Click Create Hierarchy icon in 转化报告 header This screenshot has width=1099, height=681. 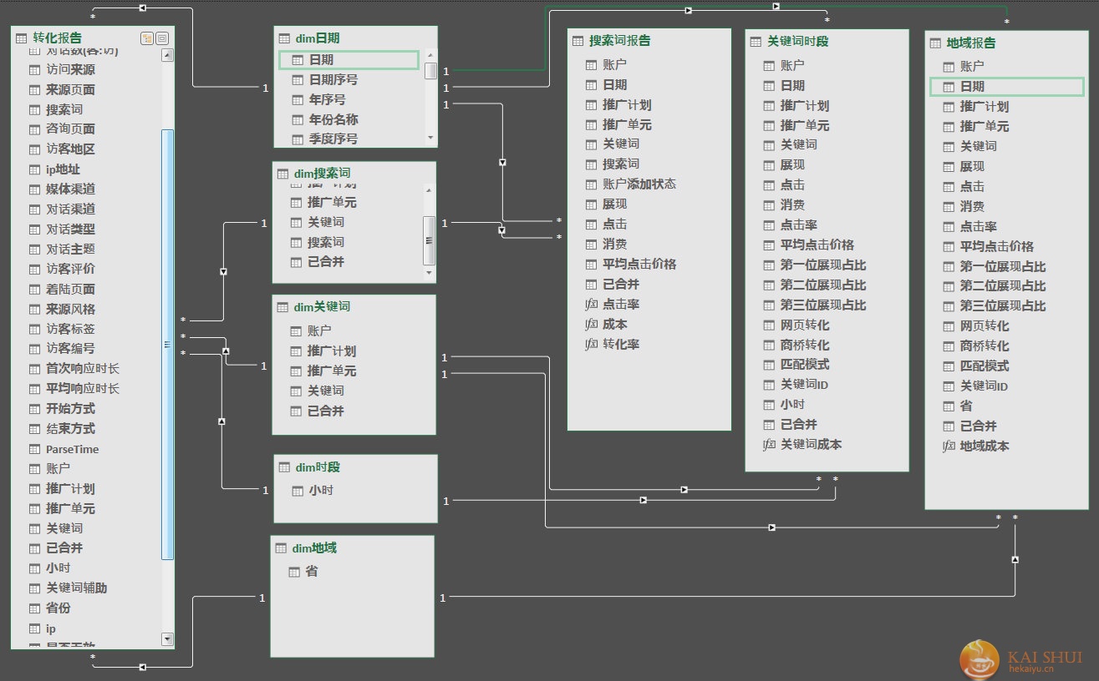click(x=147, y=38)
